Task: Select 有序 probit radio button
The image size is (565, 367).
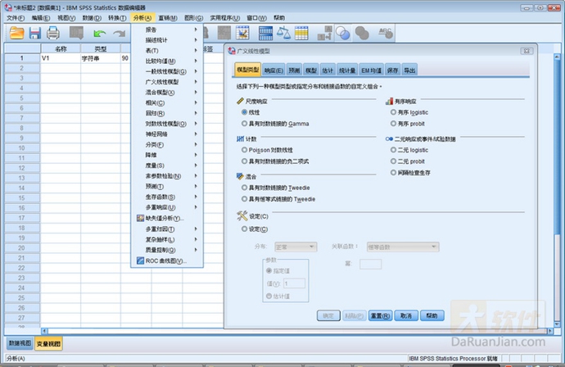Action: (x=393, y=124)
